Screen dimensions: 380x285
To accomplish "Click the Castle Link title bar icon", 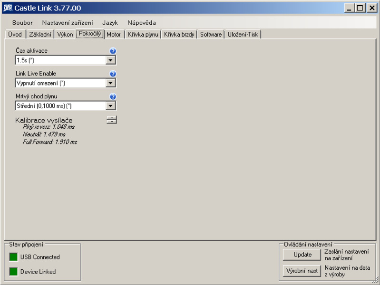I will 8,8.
